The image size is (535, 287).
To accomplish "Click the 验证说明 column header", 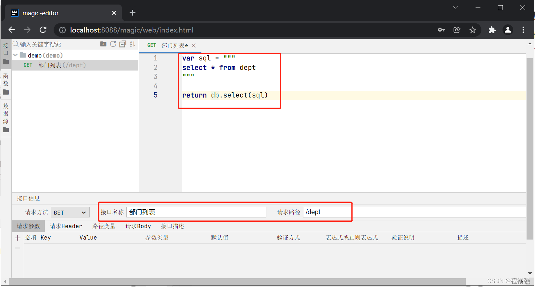I will 403,238.
